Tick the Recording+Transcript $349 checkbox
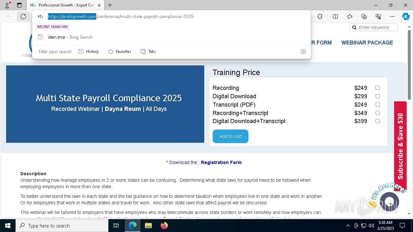This screenshot has width=413, height=232. 378,113
